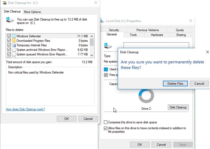The width and height of the screenshot is (210, 149).
Task: Click the Disk Cleanup button in Properties
Action: coord(178,107)
